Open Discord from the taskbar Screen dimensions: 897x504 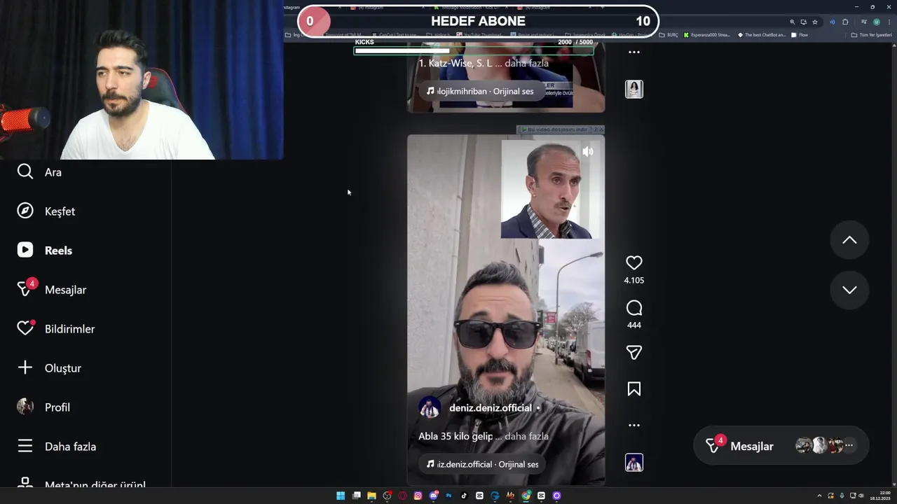click(x=434, y=496)
